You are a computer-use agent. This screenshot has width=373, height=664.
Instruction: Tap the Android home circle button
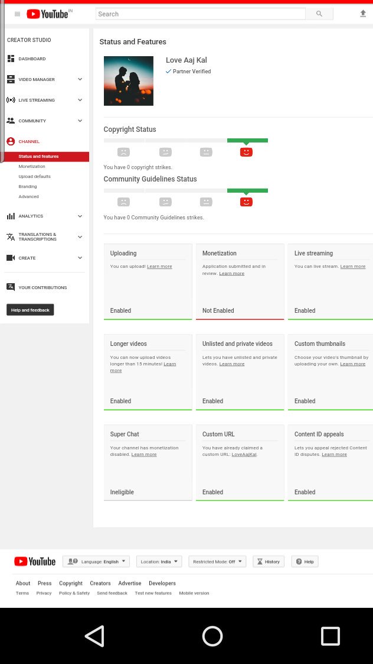tap(212, 636)
